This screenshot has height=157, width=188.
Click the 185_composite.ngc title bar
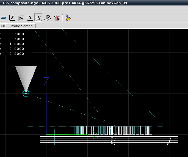coord(65,2)
